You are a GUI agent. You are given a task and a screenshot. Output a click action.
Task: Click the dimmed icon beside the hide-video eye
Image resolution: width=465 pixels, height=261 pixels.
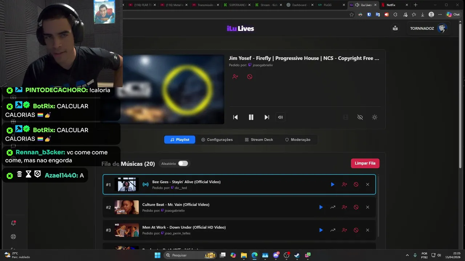click(345, 117)
